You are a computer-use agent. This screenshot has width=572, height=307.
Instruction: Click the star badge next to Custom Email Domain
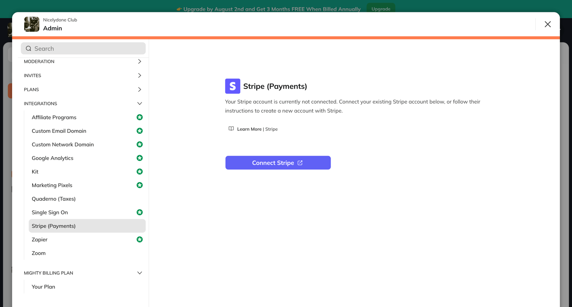point(140,131)
